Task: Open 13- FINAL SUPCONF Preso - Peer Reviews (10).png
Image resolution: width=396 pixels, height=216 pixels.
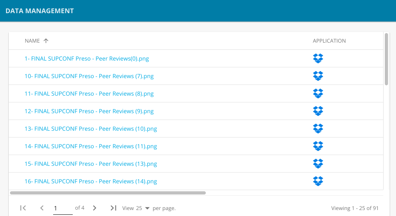Action: click(x=91, y=129)
